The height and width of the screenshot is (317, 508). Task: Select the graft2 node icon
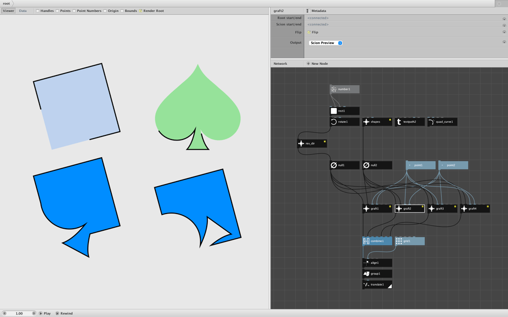click(399, 208)
